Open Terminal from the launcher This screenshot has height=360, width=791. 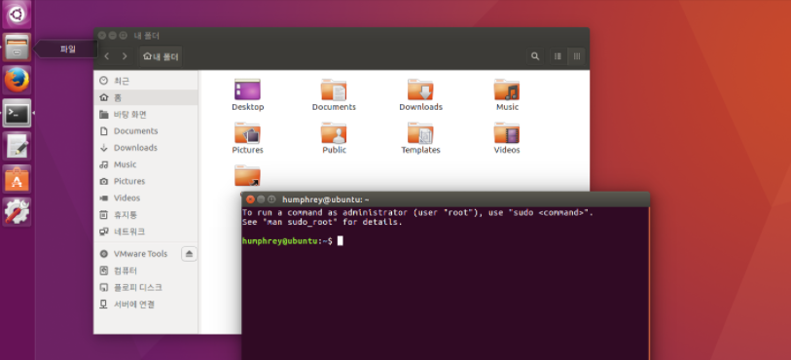pos(18,114)
